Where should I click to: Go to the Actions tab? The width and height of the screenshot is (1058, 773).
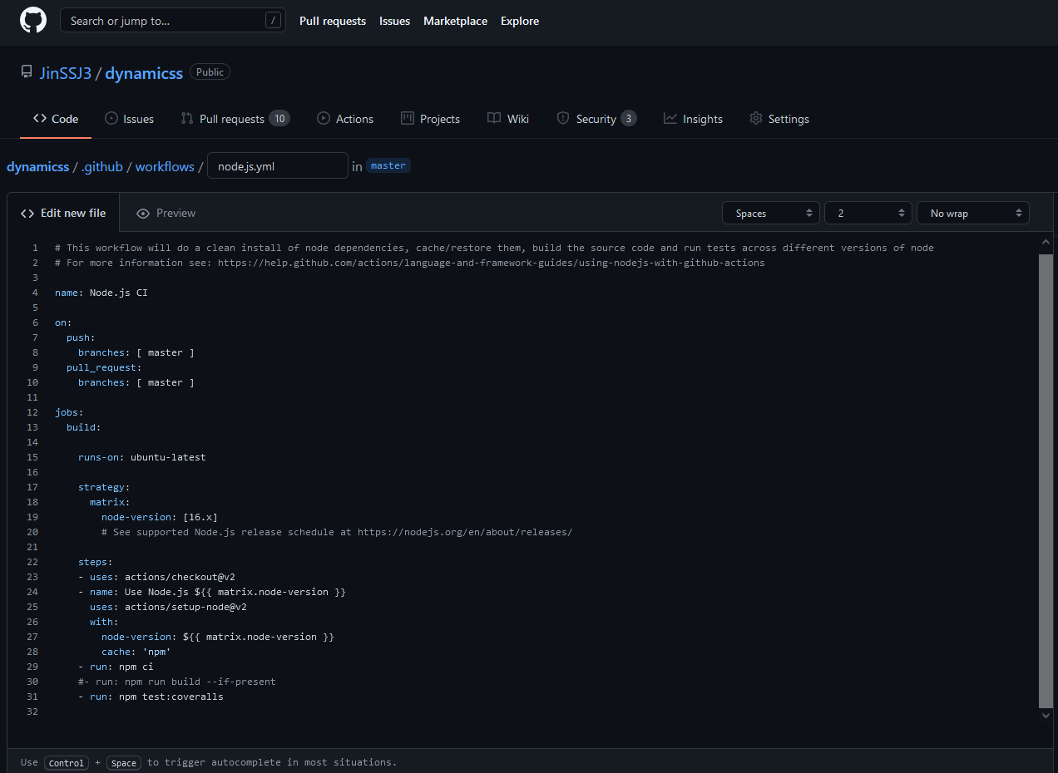(x=345, y=119)
